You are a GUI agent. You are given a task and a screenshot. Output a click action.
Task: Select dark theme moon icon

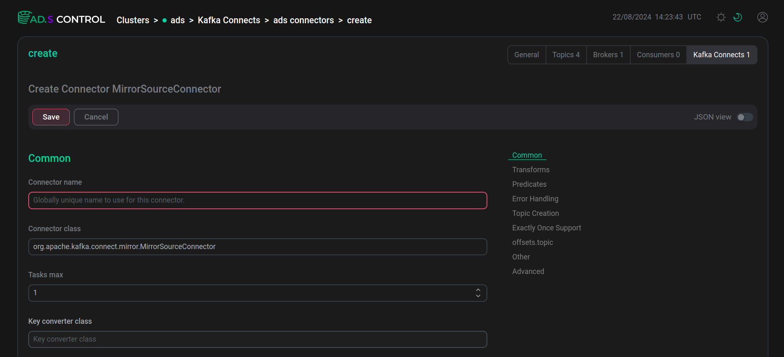tap(738, 17)
